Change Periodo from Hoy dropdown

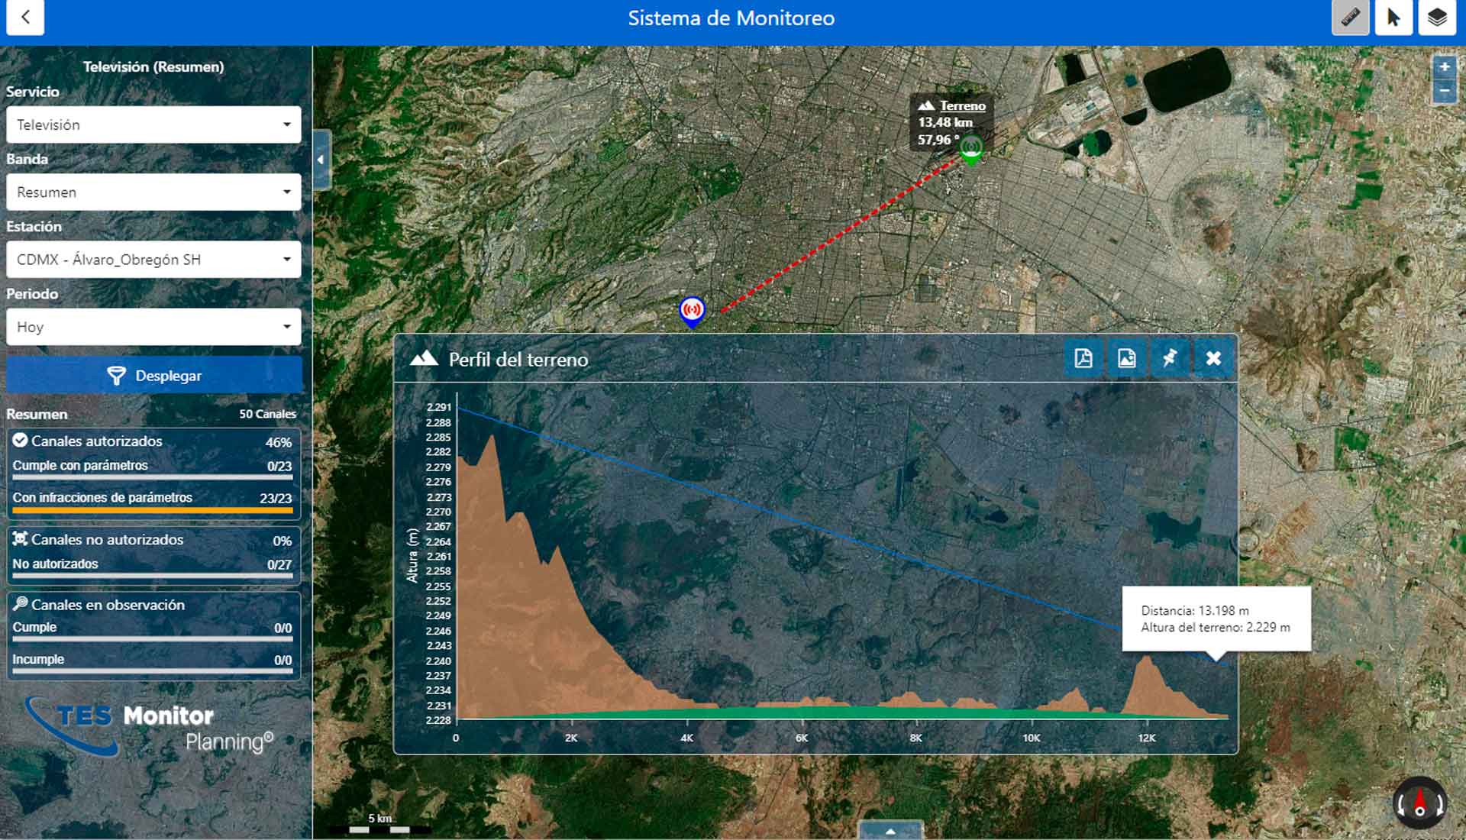[x=153, y=327]
